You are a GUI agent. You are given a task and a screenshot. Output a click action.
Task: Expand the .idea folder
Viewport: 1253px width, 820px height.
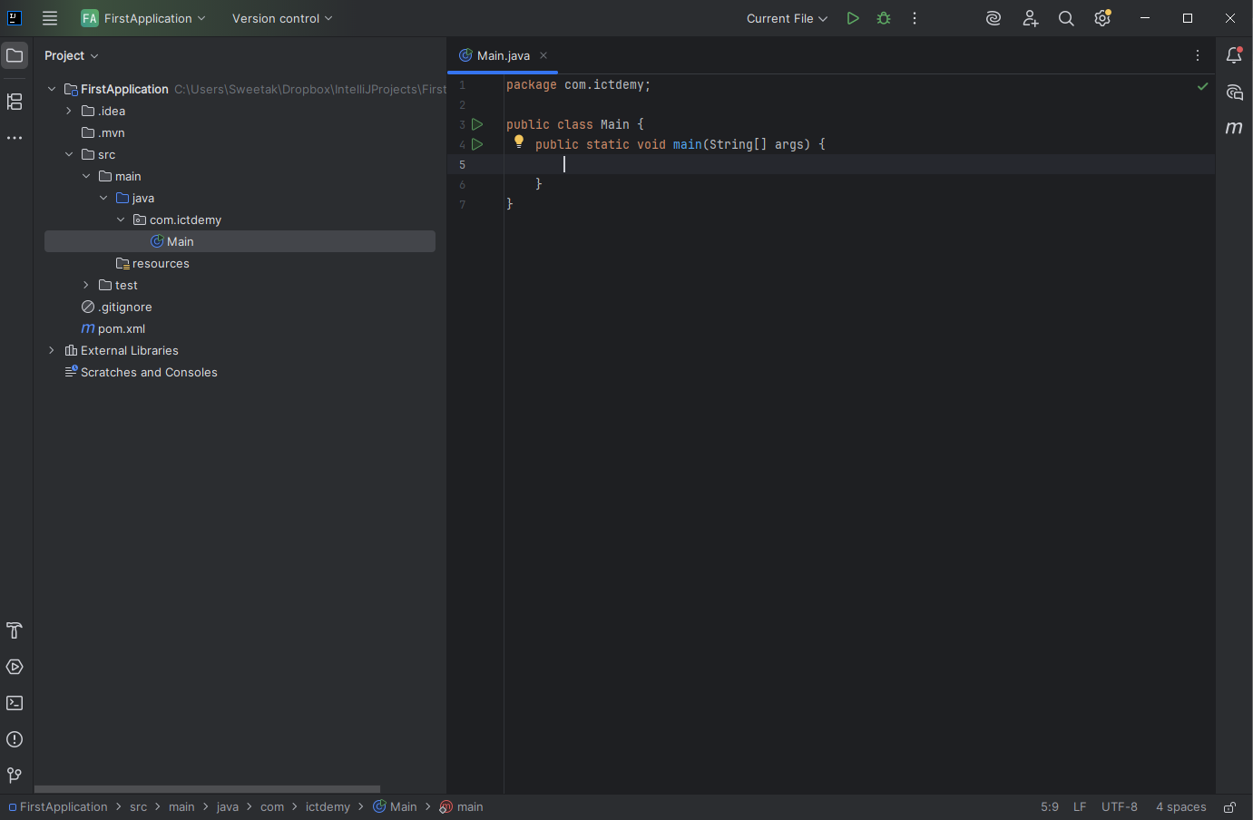(x=69, y=111)
